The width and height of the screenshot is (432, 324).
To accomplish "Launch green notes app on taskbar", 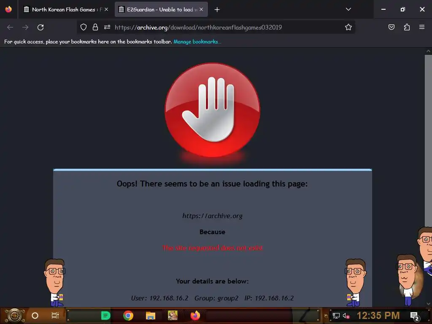I will pyautogui.click(x=105, y=316).
